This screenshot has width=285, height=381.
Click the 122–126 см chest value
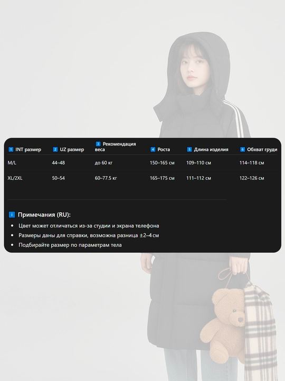click(252, 178)
